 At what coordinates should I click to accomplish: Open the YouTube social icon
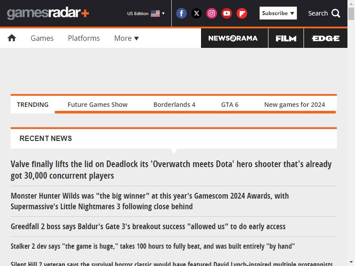tap(227, 13)
